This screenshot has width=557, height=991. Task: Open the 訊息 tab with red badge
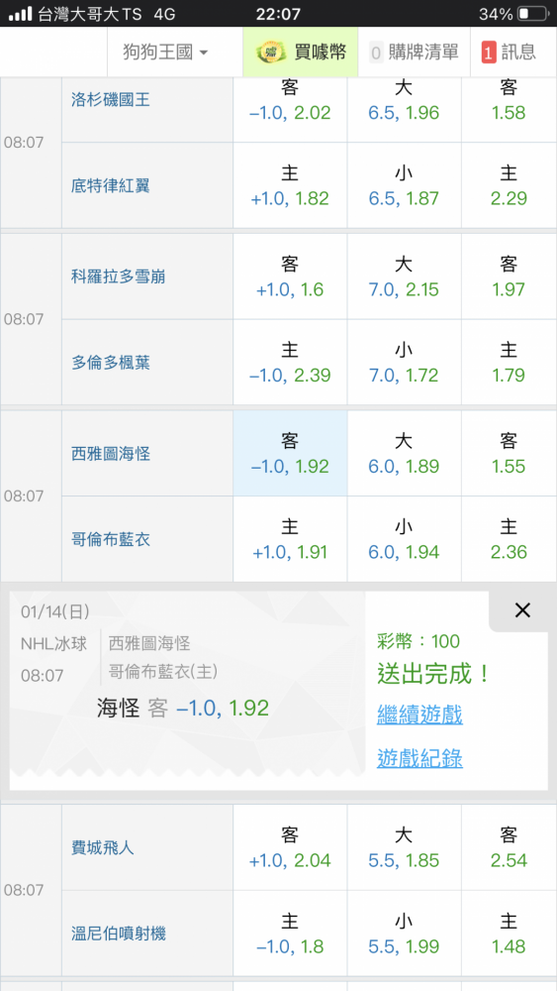[511, 53]
